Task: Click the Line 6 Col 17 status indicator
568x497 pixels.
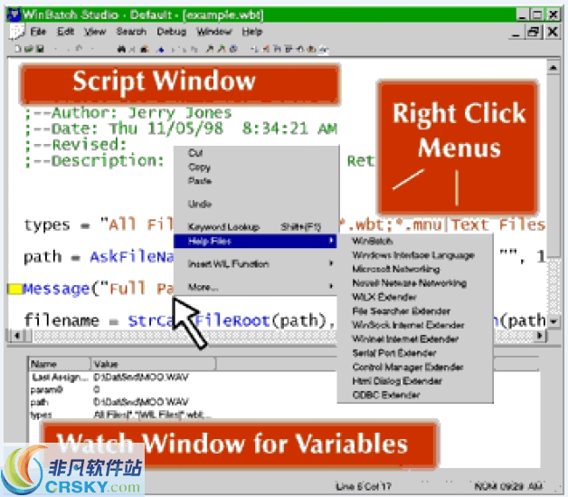Action: pyautogui.click(x=364, y=486)
